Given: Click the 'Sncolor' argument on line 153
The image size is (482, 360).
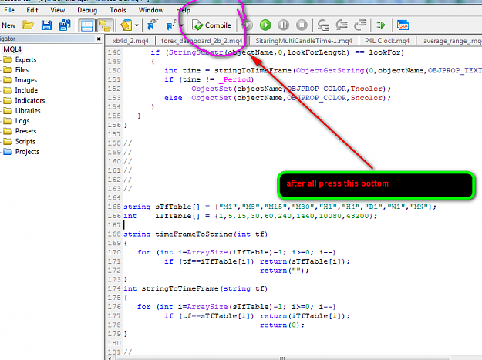Looking at the screenshot, I should click(366, 98).
